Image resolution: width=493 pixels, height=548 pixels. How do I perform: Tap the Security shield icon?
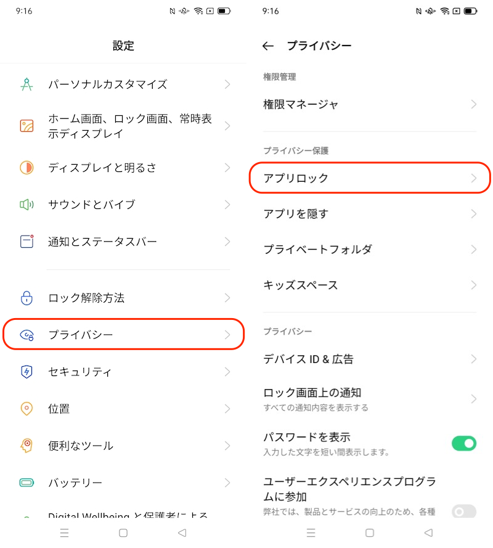26,372
